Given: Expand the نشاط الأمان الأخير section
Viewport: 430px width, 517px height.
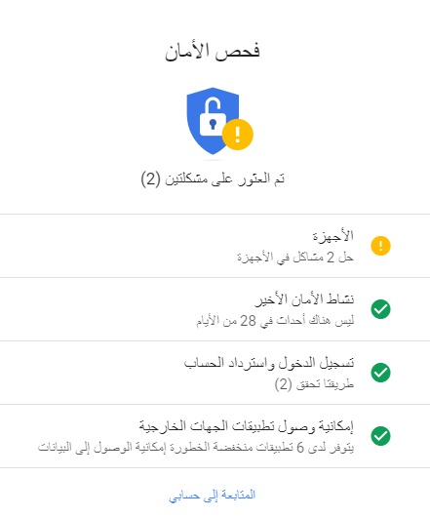Looking at the screenshot, I should tap(215, 309).
